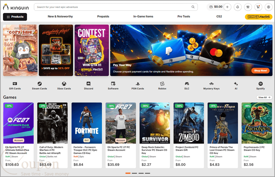Open the Products menu button
The height and width of the screenshot is (177, 275).
[x=15, y=17]
